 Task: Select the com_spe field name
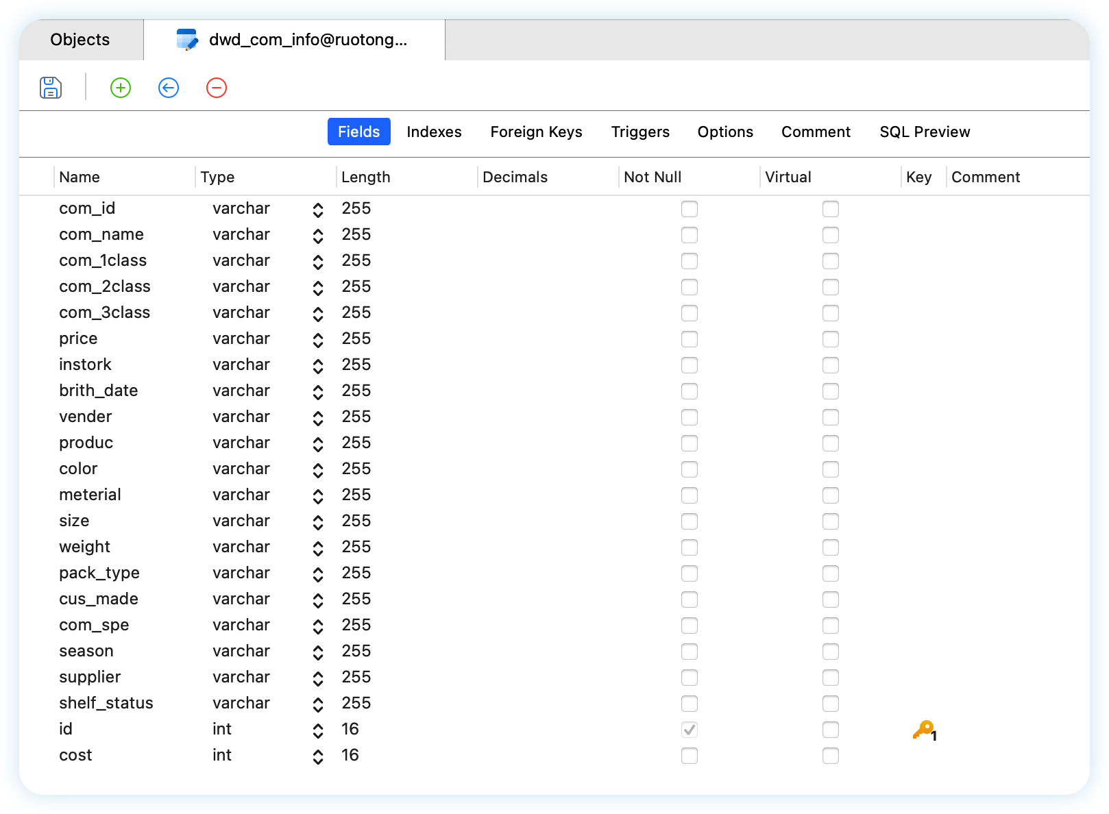pyautogui.click(x=94, y=625)
